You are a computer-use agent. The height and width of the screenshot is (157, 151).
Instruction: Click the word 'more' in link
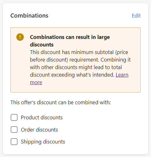click(x=36, y=82)
